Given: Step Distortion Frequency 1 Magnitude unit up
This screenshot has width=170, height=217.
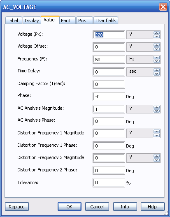Looking at the screenshot, I should click(157, 132).
